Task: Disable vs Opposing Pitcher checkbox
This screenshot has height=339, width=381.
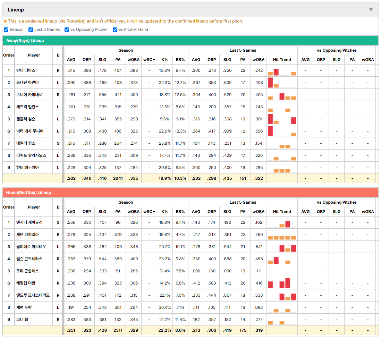Action: [67, 29]
